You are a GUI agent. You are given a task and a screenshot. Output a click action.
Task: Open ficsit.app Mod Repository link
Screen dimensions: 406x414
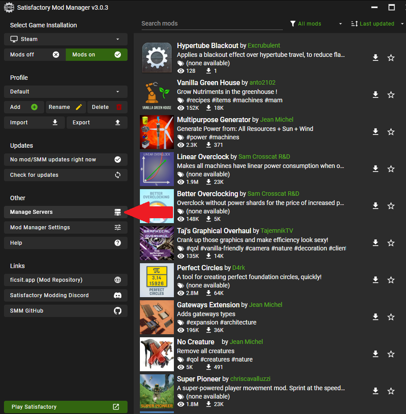66,280
